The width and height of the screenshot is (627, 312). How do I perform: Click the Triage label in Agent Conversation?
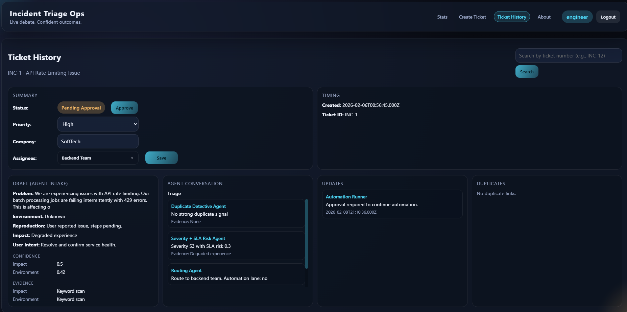(174, 193)
